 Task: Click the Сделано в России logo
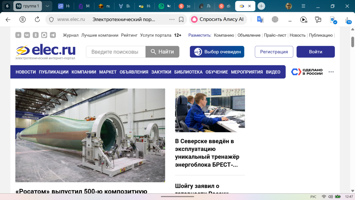[307, 72]
